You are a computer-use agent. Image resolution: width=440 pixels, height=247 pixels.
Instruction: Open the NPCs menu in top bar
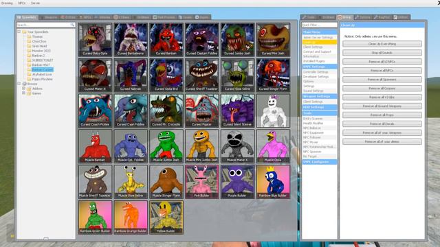[x=22, y=3]
